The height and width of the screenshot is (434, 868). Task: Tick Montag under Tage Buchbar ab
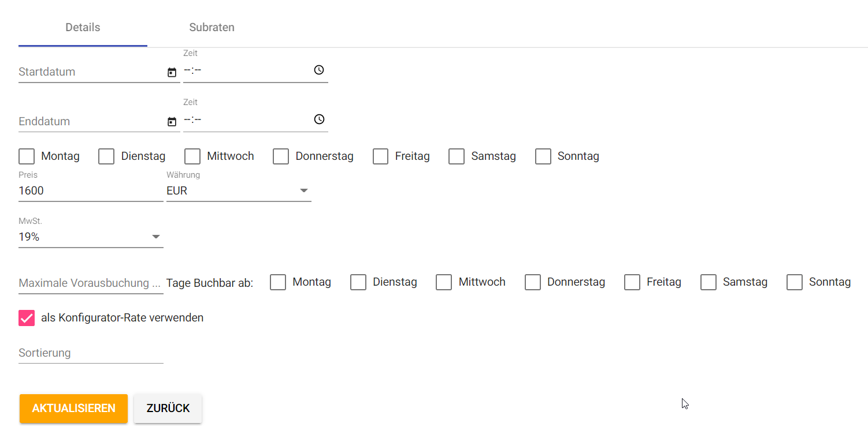point(278,282)
